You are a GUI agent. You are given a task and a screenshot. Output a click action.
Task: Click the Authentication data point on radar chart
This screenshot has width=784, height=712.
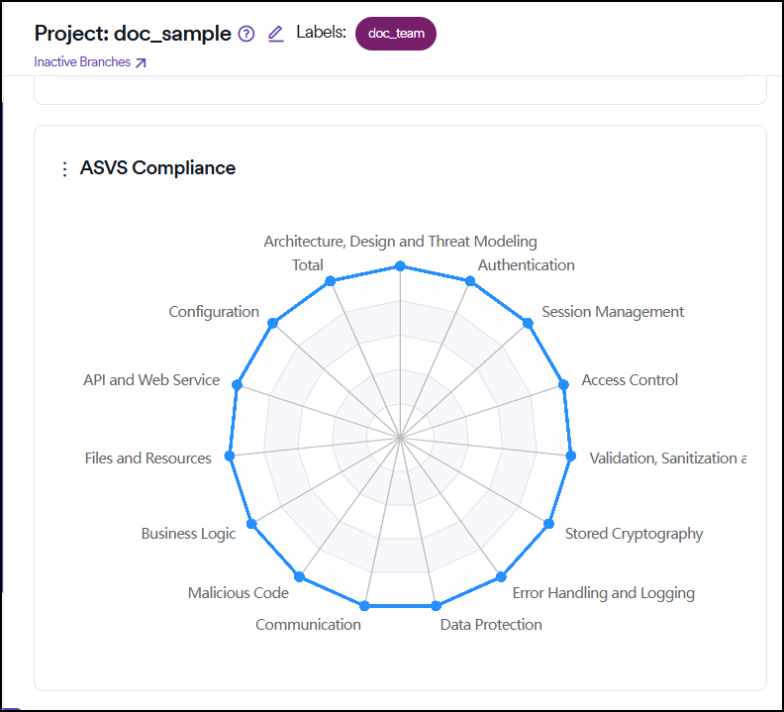pyautogui.click(x=470, y=282)
